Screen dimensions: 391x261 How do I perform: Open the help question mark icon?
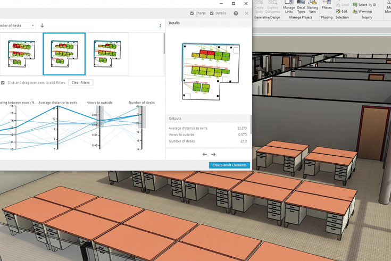(236, 13)
